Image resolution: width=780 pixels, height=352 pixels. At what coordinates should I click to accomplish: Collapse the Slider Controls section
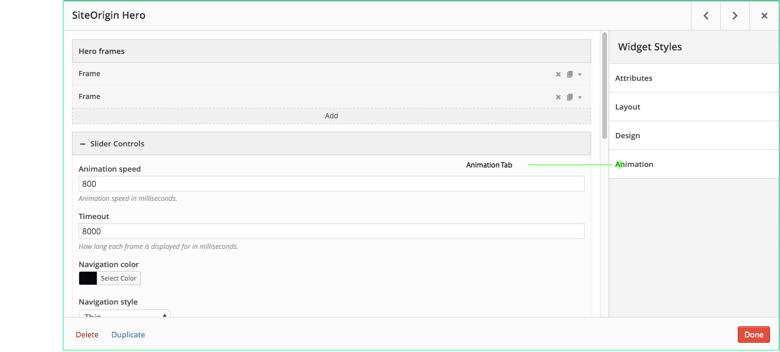click(x=331, y=143)
